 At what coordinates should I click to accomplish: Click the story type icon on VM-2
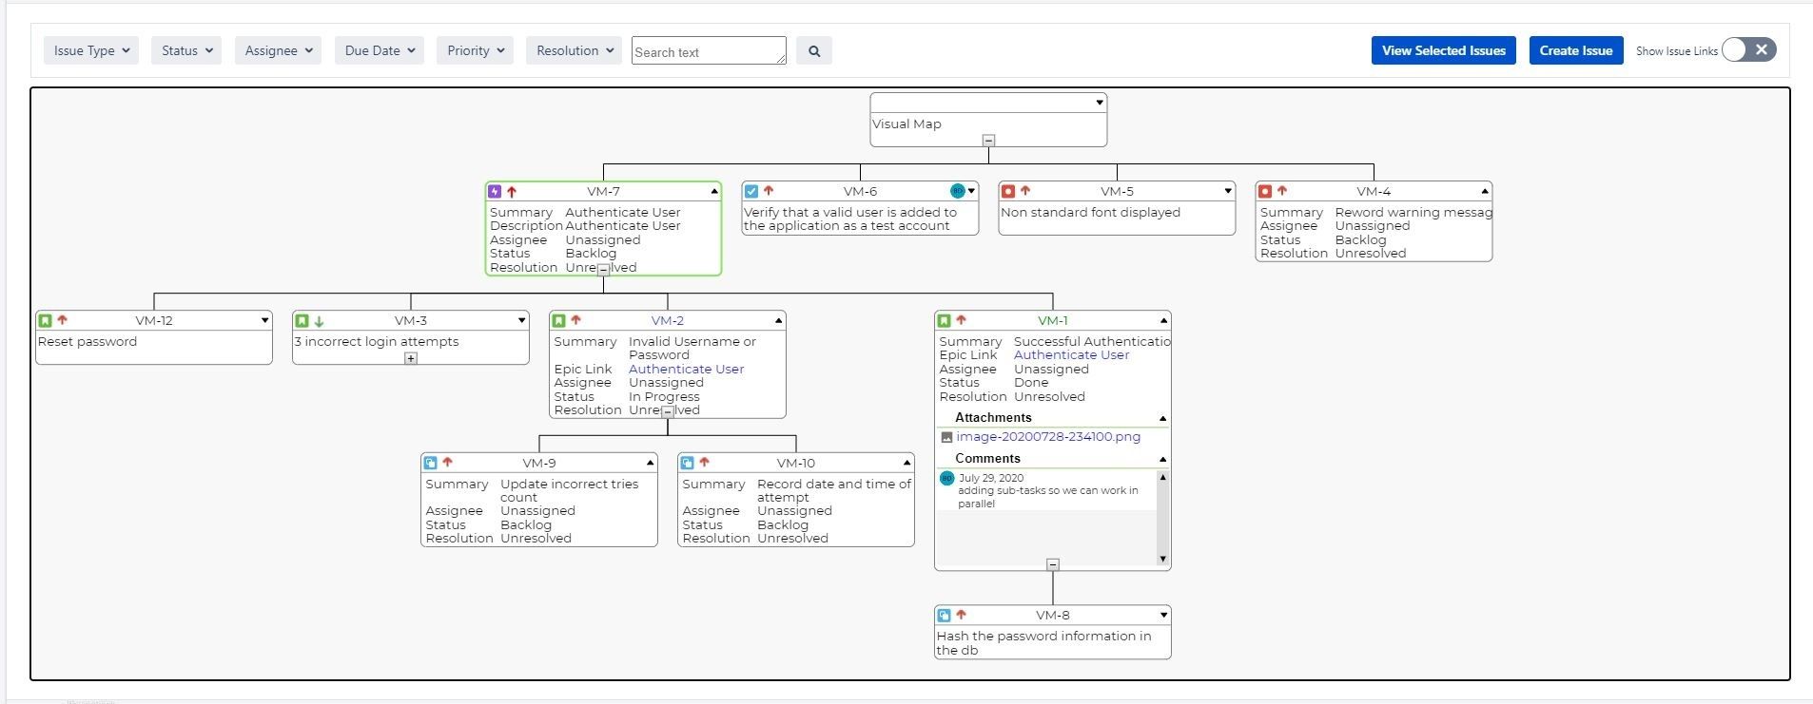(x=558, y=321)
